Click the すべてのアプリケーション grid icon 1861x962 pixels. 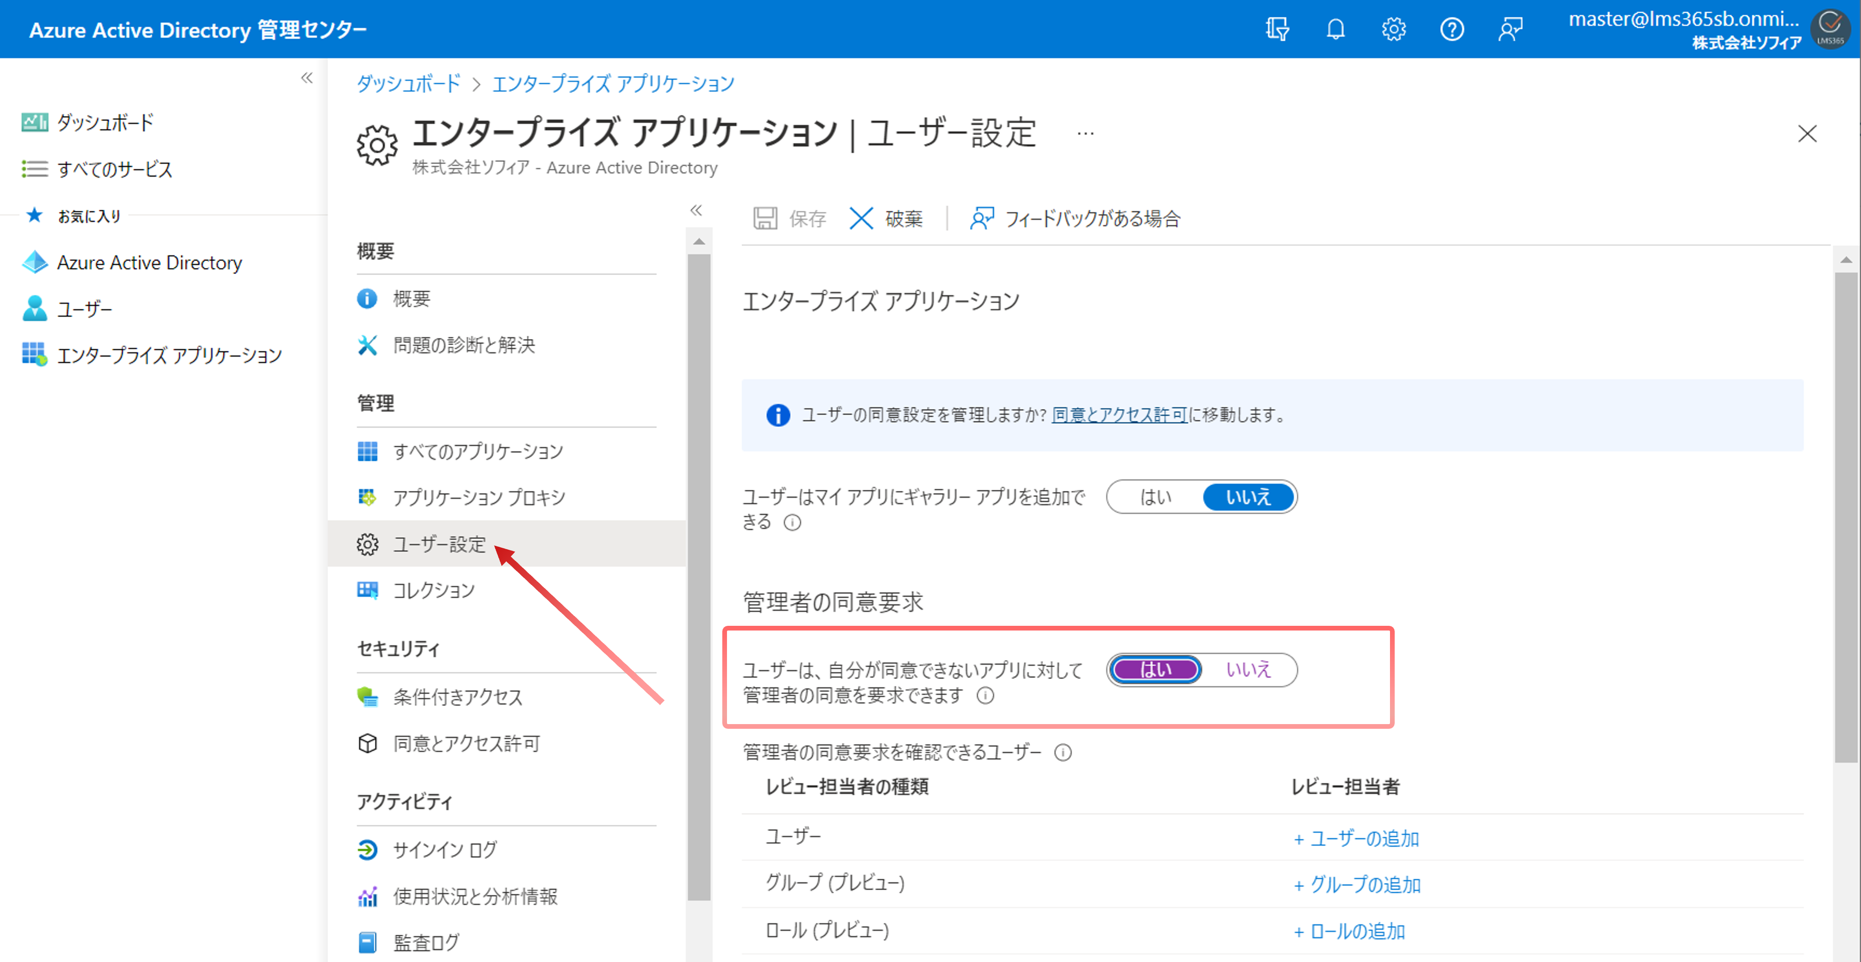[367, 452]
